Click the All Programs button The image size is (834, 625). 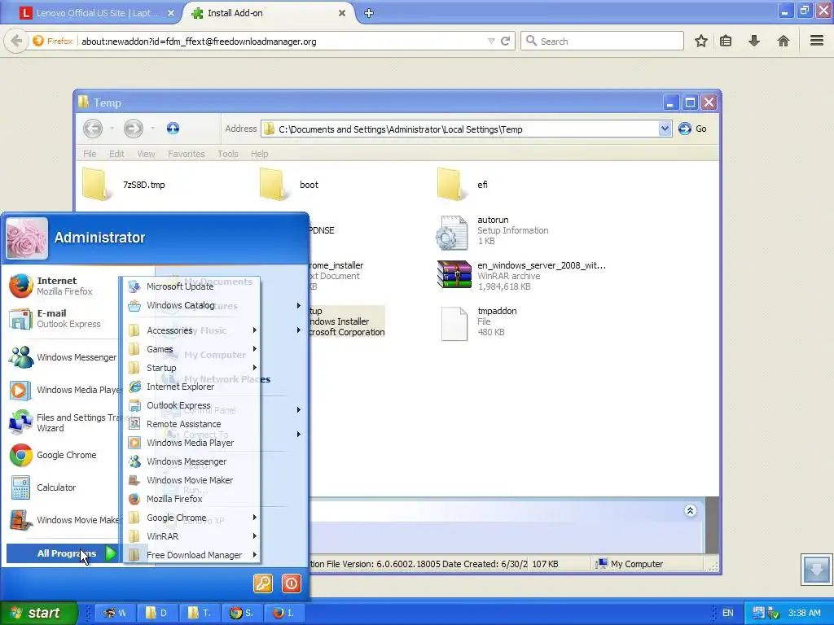point(62,553)
